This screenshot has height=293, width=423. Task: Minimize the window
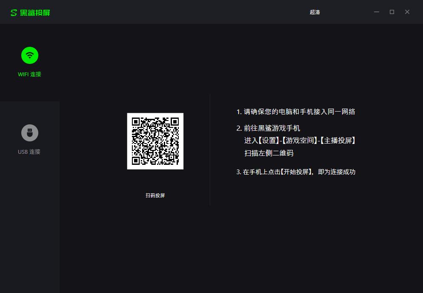pyautogui.click(x=377, y=12)
